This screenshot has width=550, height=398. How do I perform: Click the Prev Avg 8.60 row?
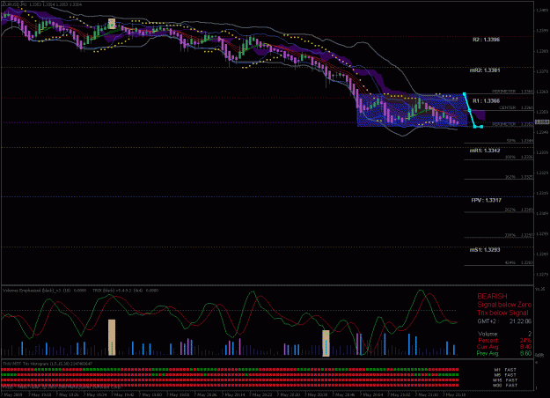504,353
